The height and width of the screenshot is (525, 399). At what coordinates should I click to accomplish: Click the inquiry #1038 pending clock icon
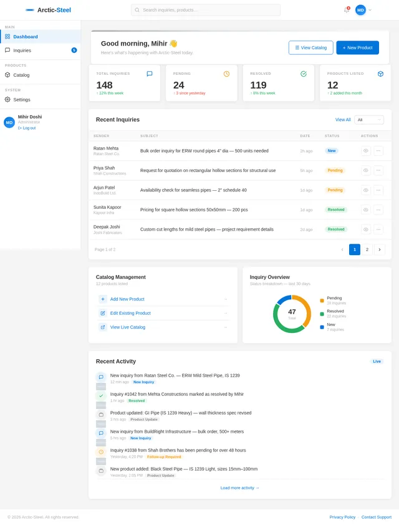(101, 452)
